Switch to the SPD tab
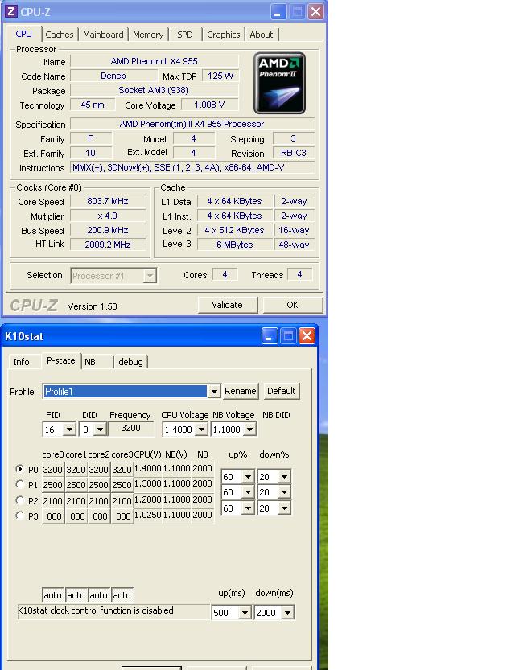The width and height of the screenshot is (515, 670). pyautogui.click(x=184, y=35)
